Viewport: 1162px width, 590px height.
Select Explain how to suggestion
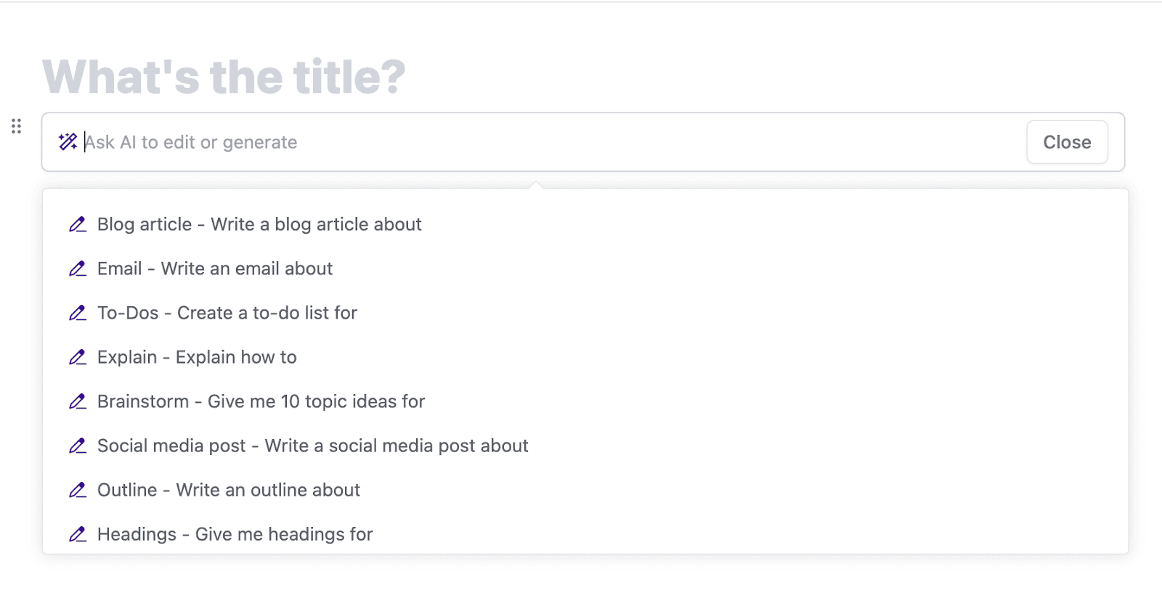pyautogui.click(x=197, y=357)
